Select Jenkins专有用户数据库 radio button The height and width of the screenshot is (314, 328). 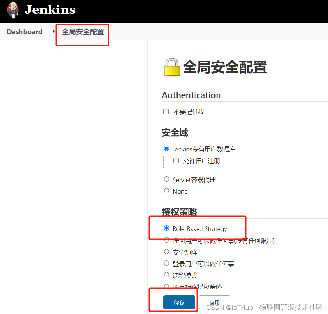pos(167,149)
